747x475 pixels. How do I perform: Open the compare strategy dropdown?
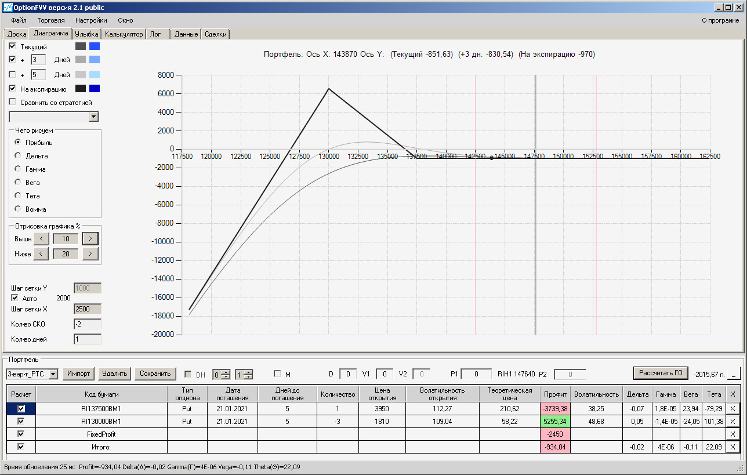(x=94, y=117)
